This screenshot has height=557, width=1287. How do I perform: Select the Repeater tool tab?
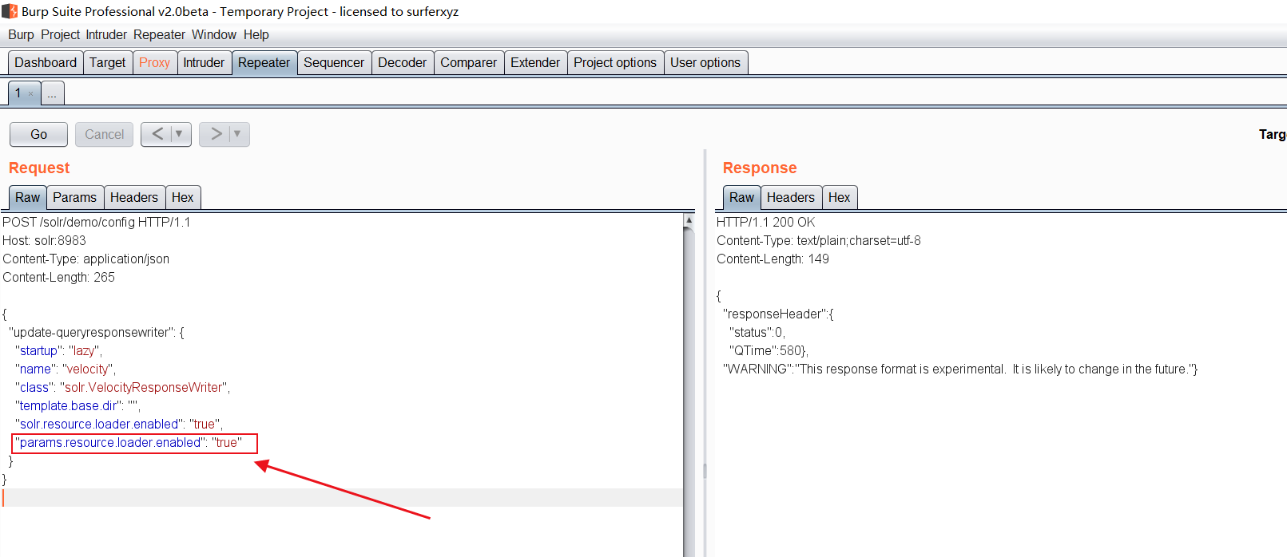[264, 62]
